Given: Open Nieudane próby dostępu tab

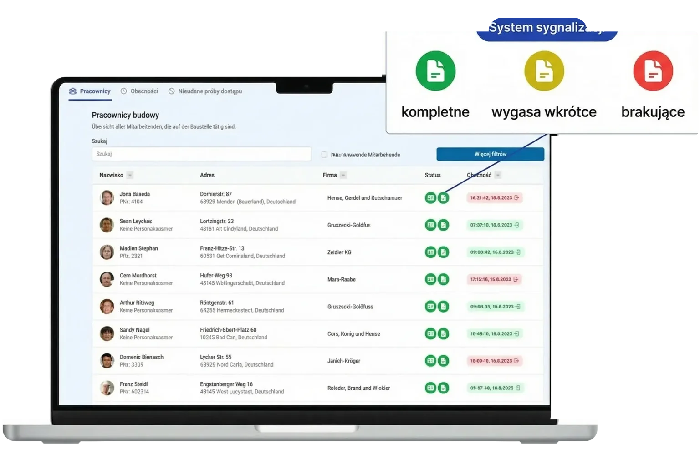Looking at the screenshot, I should pyautogui.click(x=205, y=91).
